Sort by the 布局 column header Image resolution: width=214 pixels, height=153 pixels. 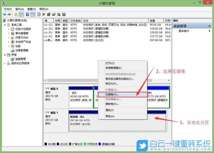coord(57,21)
